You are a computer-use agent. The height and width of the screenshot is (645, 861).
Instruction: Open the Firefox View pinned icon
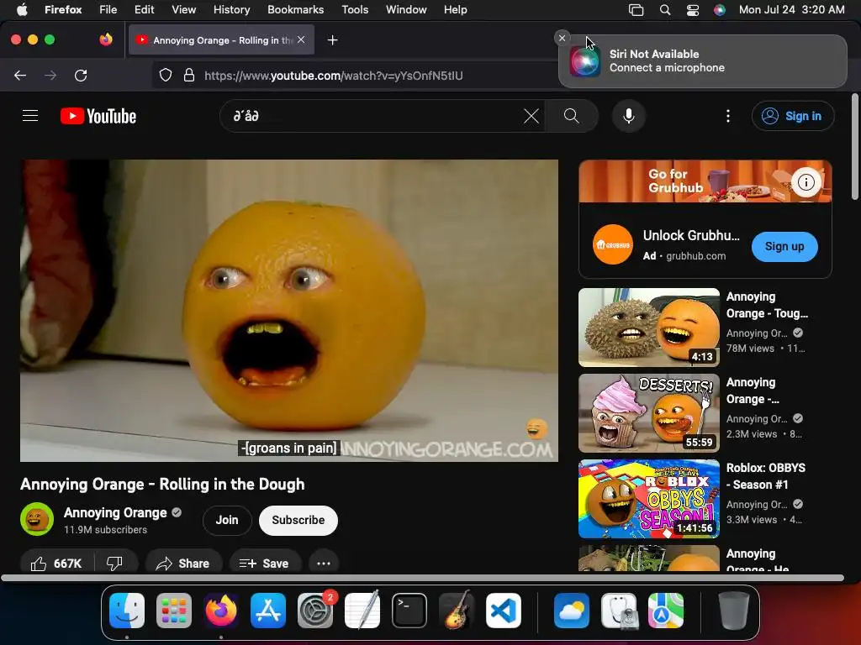tap(106, 39)
